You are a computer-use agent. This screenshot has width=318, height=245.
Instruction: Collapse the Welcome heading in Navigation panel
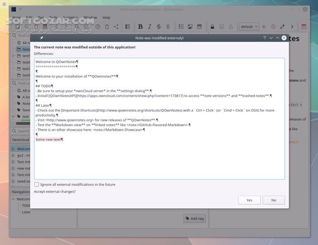pos(13,199)
